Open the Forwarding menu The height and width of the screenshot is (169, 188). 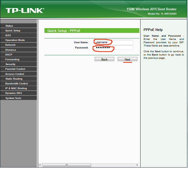point(19,59)
